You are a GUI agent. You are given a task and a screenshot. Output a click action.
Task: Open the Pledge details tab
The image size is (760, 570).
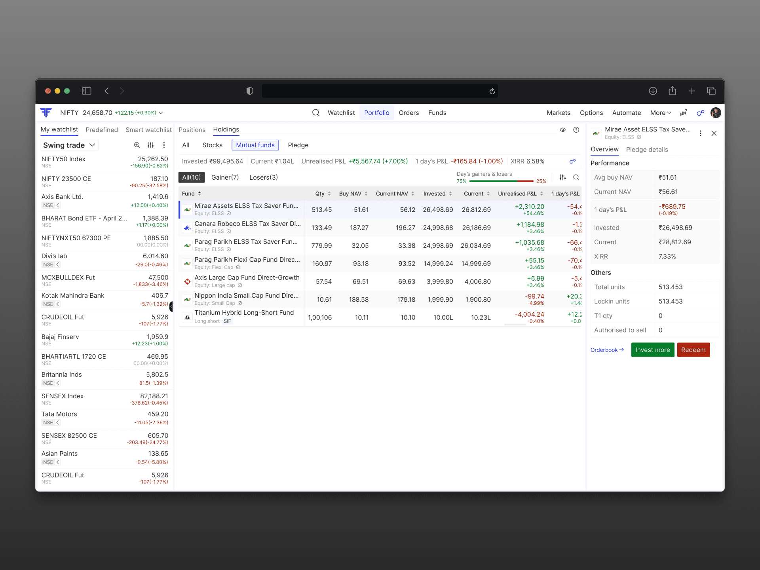click(x=646, y=150)
